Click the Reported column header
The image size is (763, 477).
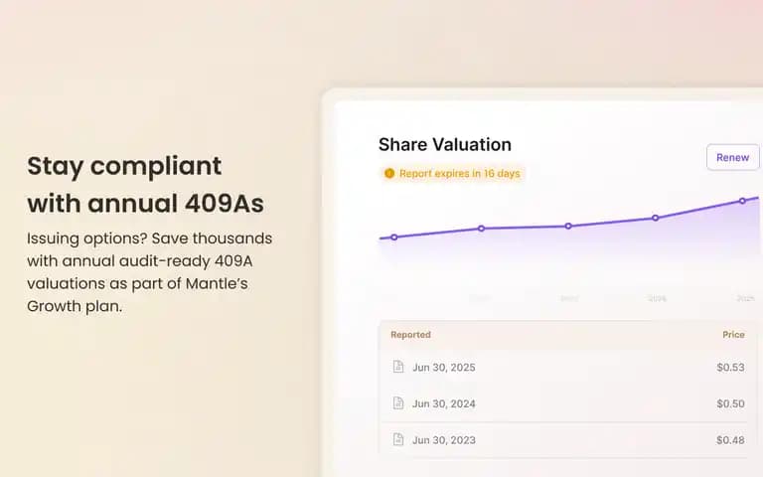point(410,334)
